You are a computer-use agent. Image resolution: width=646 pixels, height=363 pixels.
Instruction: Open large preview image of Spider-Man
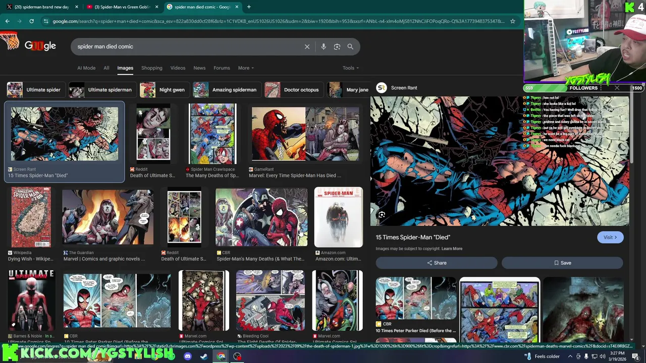click(500, 161)
